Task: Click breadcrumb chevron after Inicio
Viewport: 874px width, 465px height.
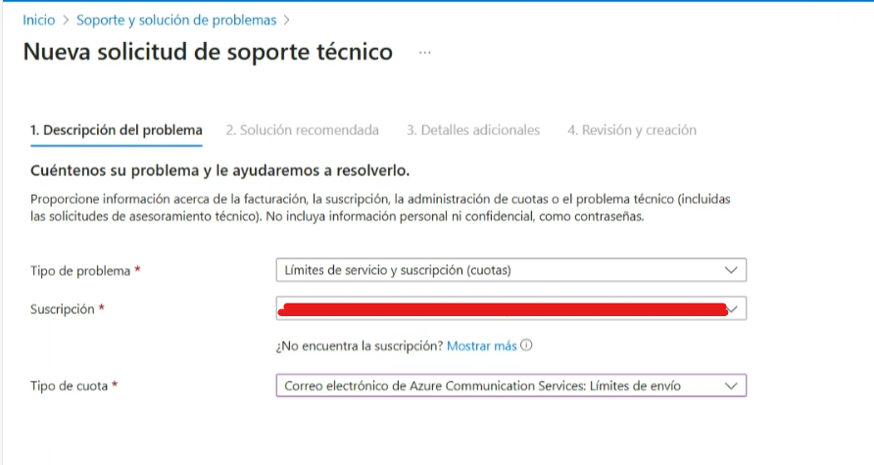Action: (66, 20)
